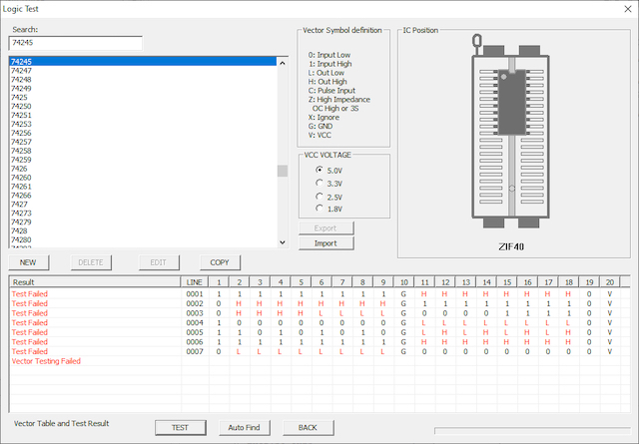Choose the 74253 list entry
This screenshot has height=444, width=639.
[21, 125]
